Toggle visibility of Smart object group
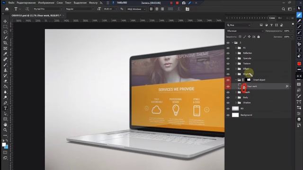This screenshot has width=303, height=170. tap(228, 80)
